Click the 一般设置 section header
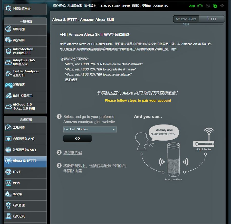This screenshot has width=231, height=224. click(25, 21)
